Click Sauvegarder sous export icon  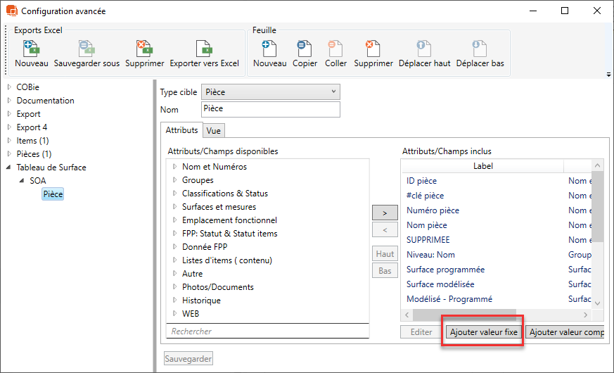click(87, 49)
